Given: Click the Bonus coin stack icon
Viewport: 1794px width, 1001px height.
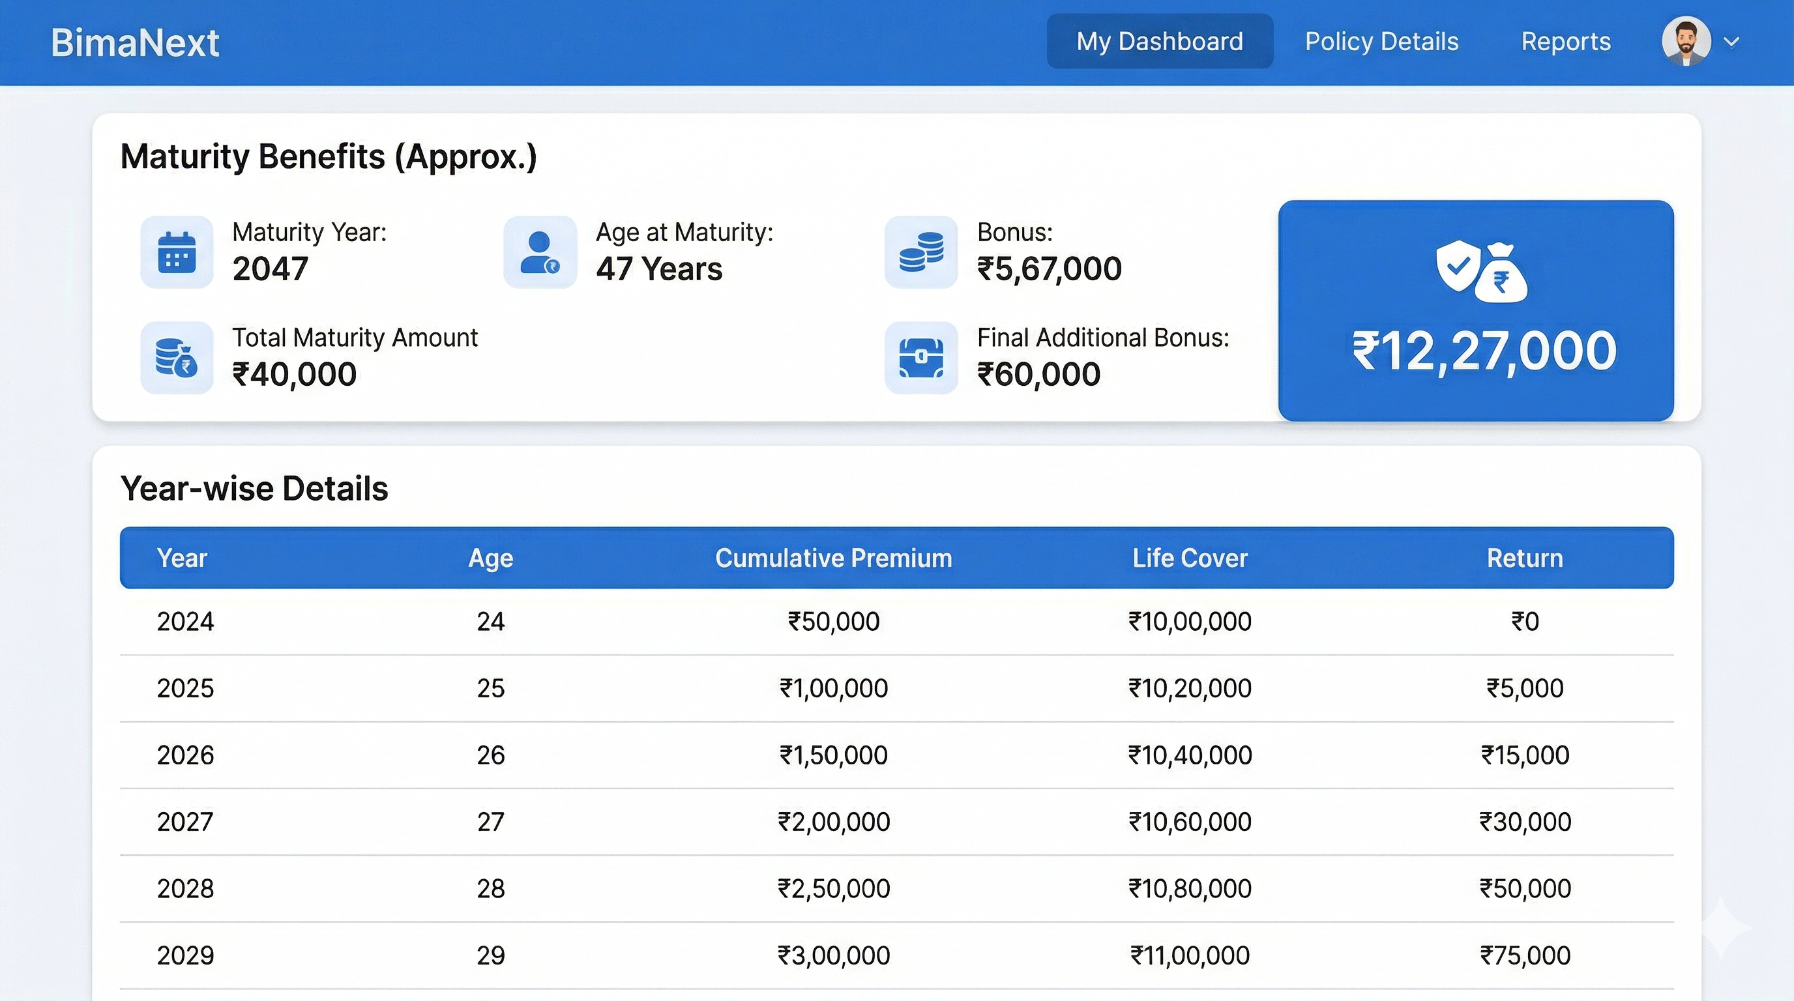Looking at the screenshot, I should tap(920, 252).
